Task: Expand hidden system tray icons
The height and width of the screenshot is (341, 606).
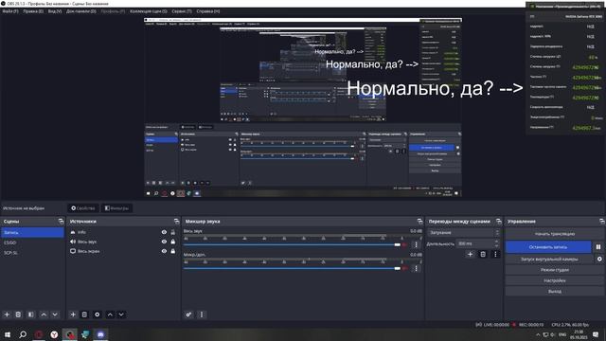Action: (538, 334)
